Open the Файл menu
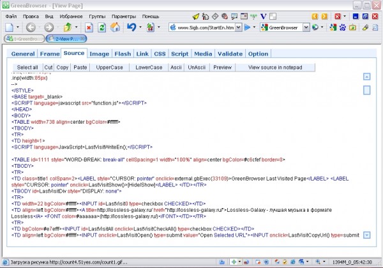Screen dimensions: 383x268 (11, 17)
